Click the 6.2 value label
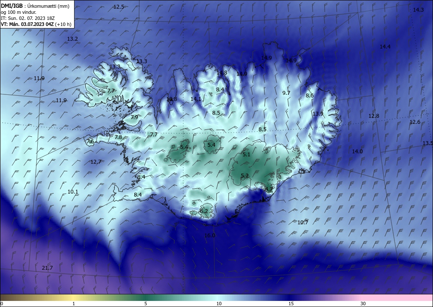The image size is (433, 307). click(204, 211)
